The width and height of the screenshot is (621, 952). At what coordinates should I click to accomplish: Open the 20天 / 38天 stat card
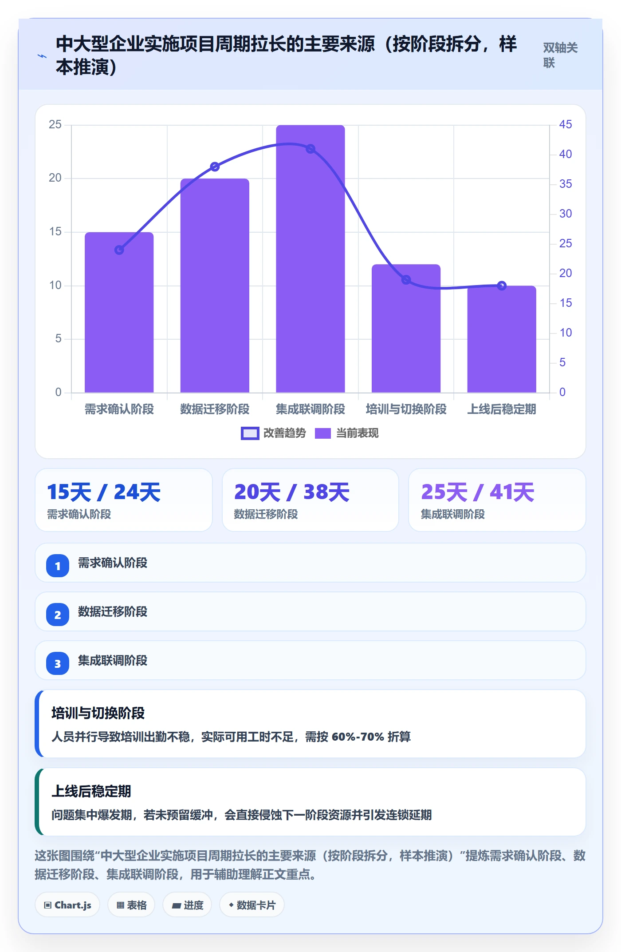point(310,500)
